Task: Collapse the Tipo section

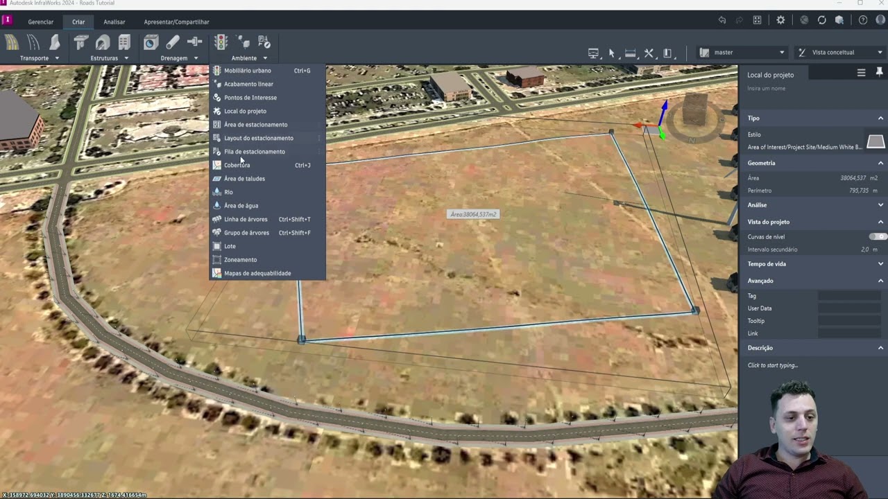Action: pyautogui.click(x=881, y=119)
